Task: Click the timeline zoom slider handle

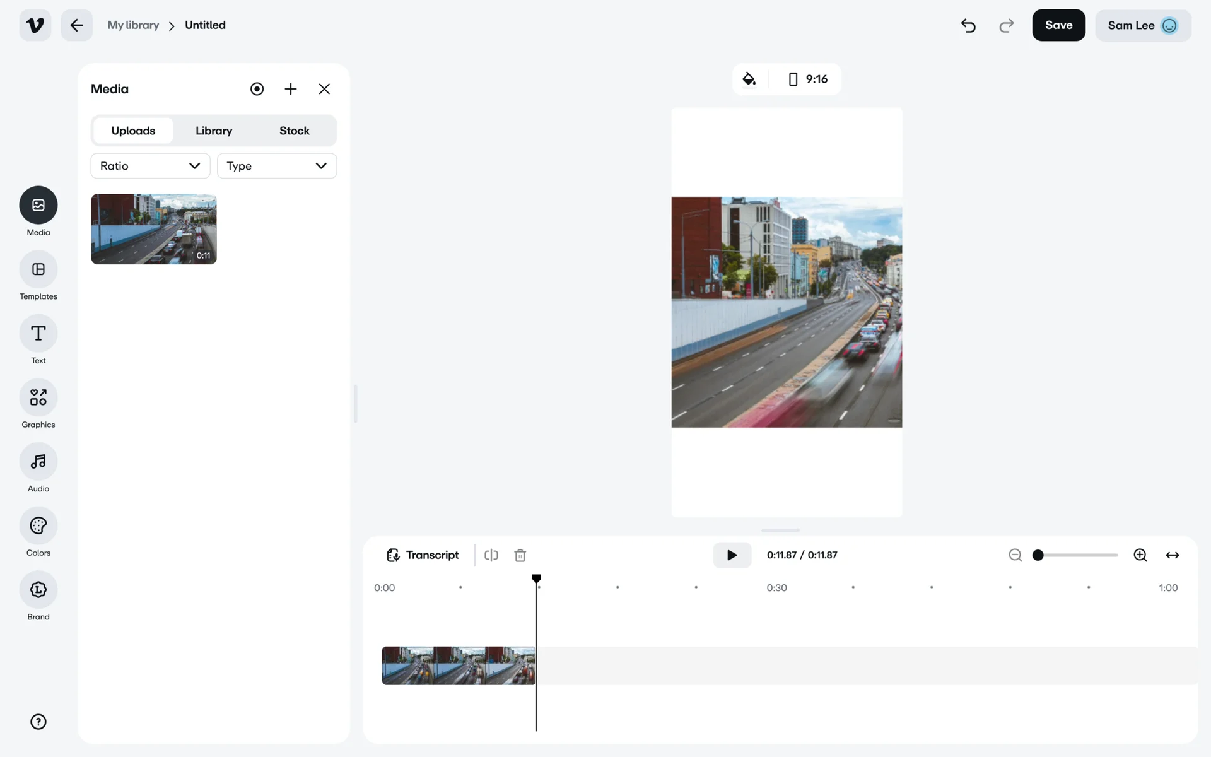Action: click(x=1038, y=555)
